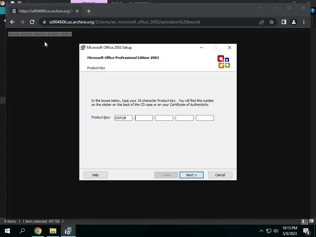Click the File Explorer help icon
The width and height of the screenshot is (316, 237).
pyautogui.click(x=313, y=11)
